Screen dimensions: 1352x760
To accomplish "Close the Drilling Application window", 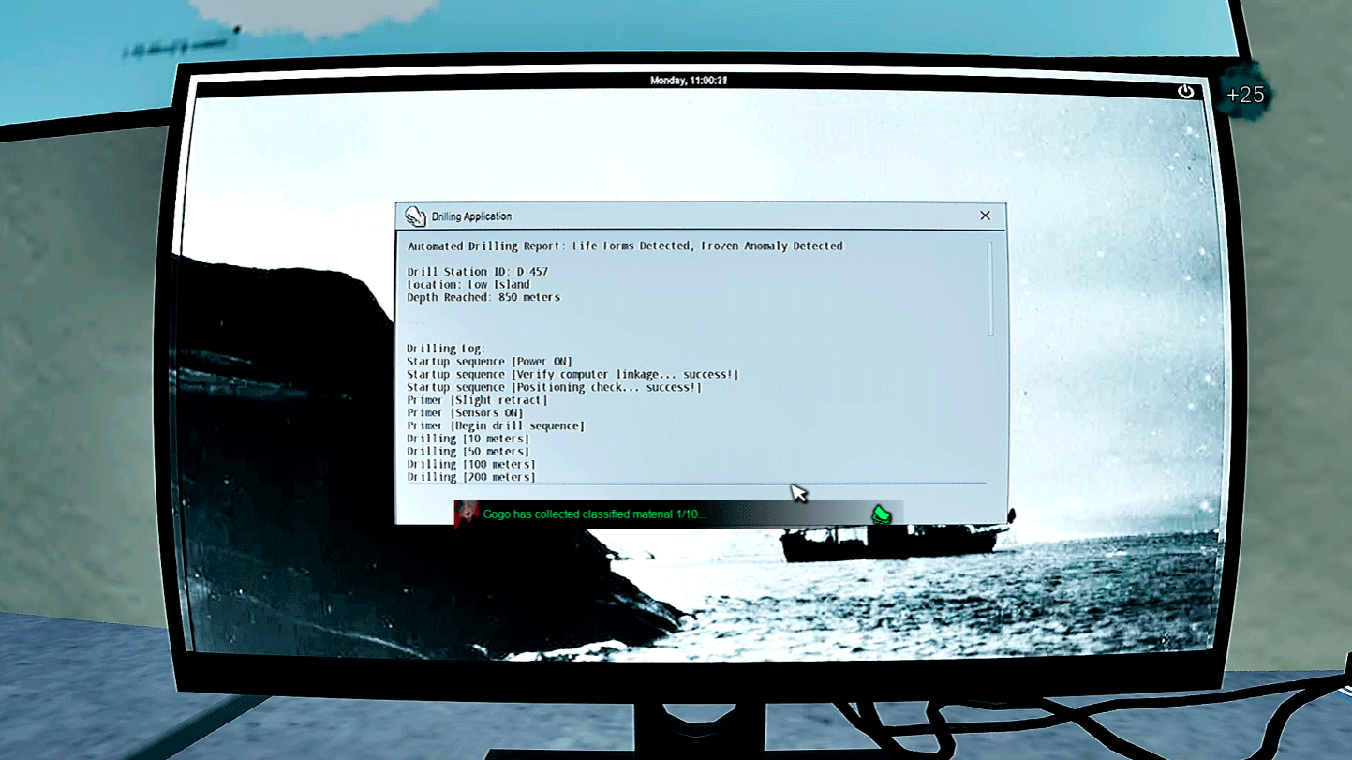I will (985, 216).
